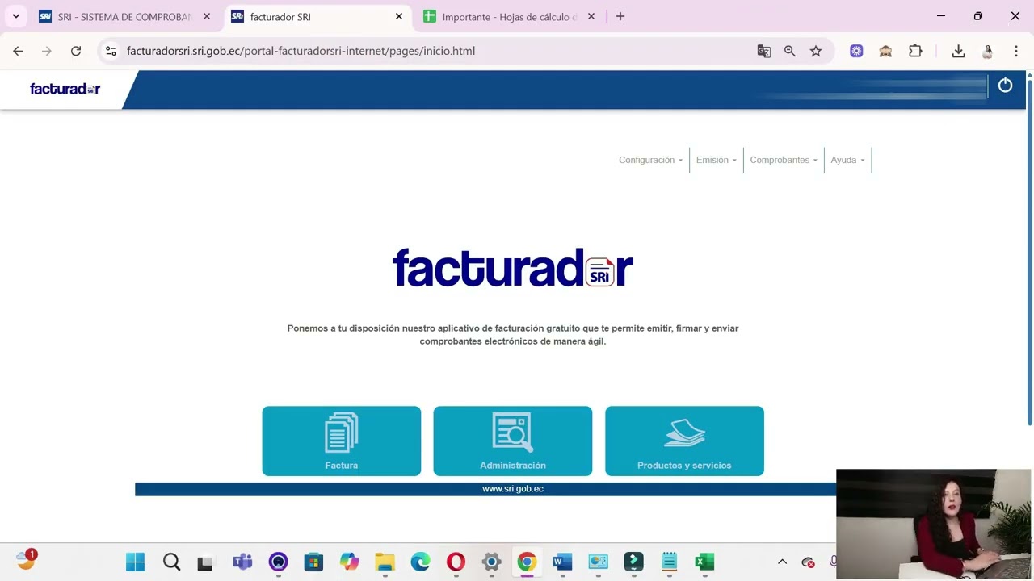Screen dimensions: 1034x581
Task: Open Task View on the taskbar
Action: [x=205, y=562]
